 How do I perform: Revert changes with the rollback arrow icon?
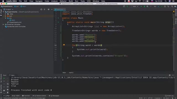click(x=168, y=7)
